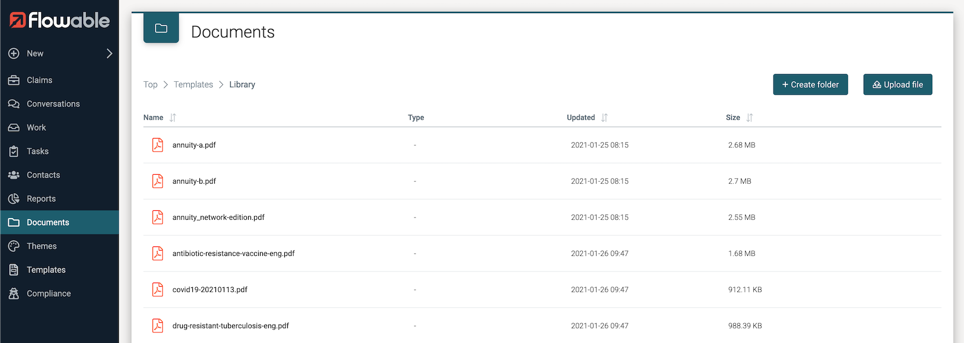Open Conversations chat bubble icon

click(x=14, y=104)
